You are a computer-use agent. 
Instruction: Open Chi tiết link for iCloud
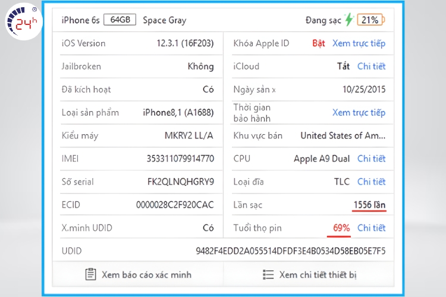371,67
